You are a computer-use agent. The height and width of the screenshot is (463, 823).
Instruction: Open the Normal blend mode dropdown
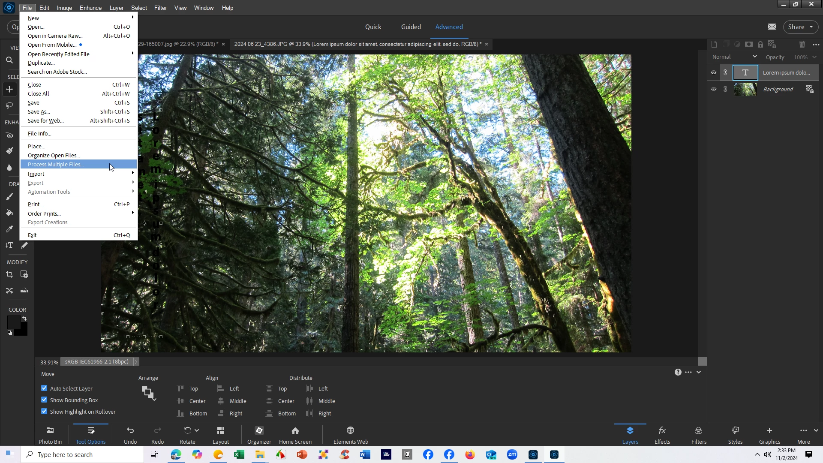(x=734, y=57)
